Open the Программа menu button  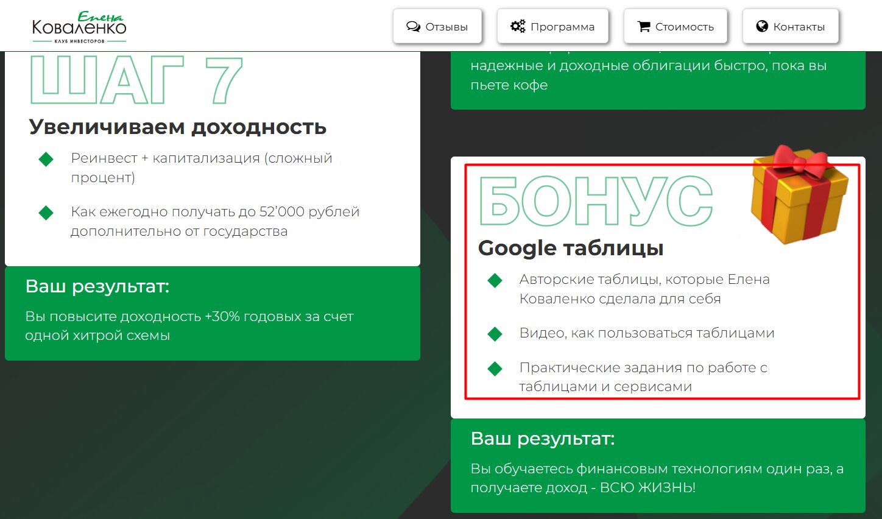tap(552, 26)
